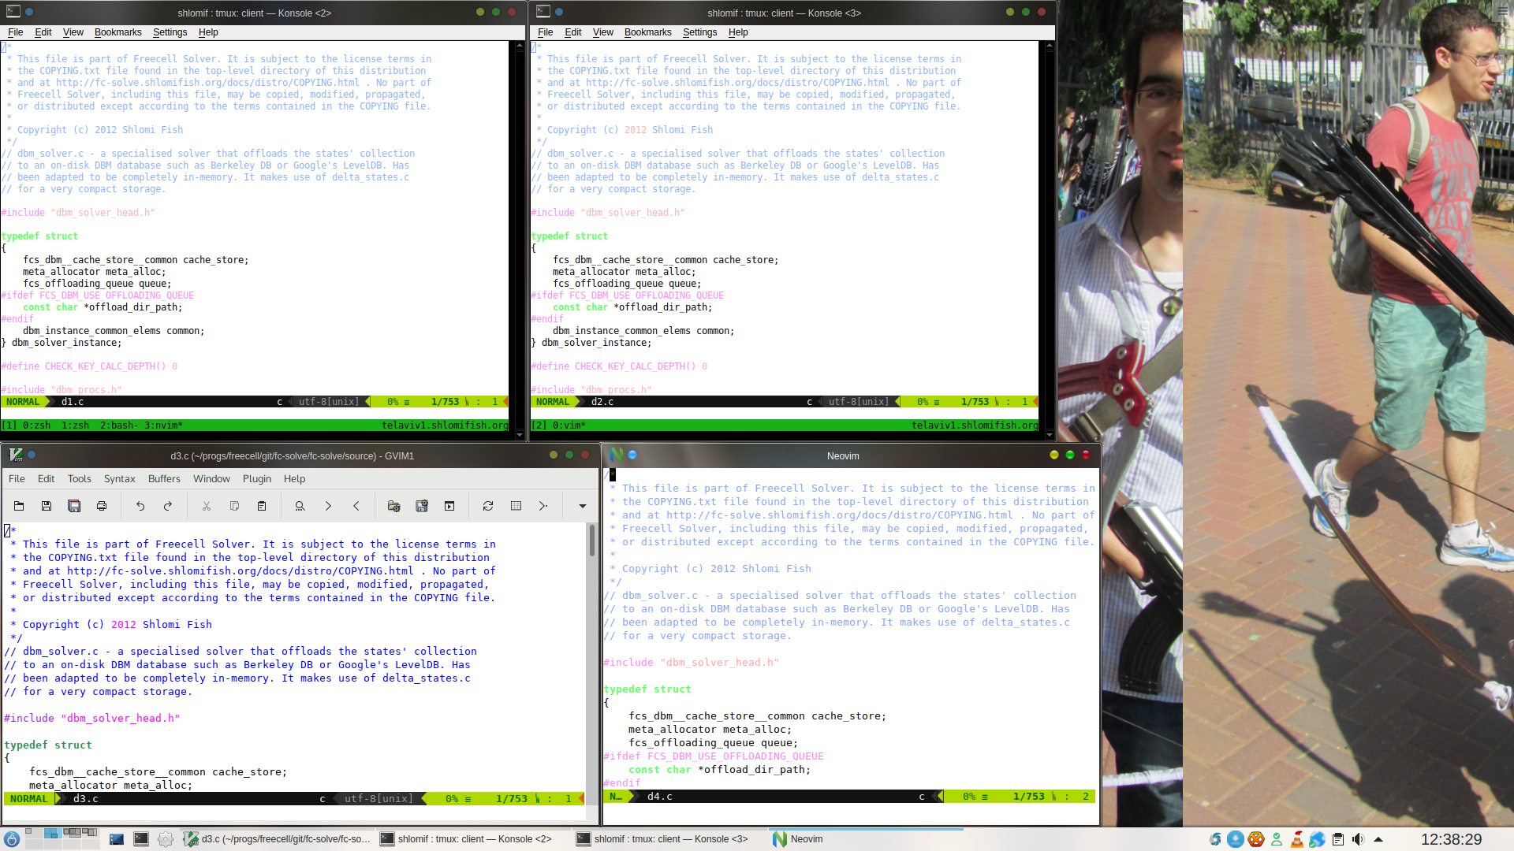
Task: Click the Konsole <3> window menu icon
Action: click(x=543, y=12)
